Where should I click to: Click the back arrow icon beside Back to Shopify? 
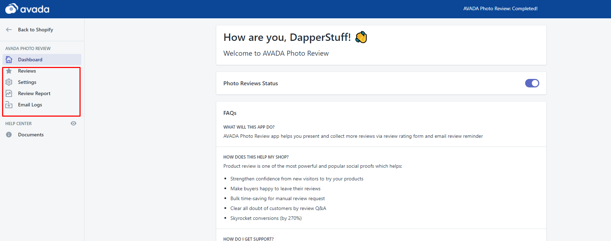(x=9, y=30)
